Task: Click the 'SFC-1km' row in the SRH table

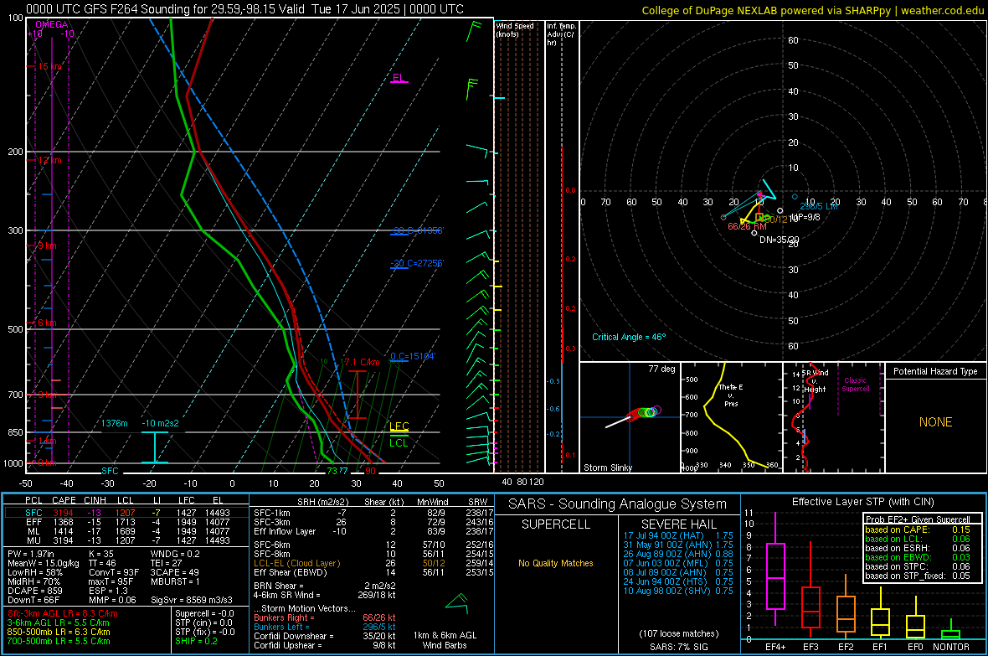Action: point(374,513)
